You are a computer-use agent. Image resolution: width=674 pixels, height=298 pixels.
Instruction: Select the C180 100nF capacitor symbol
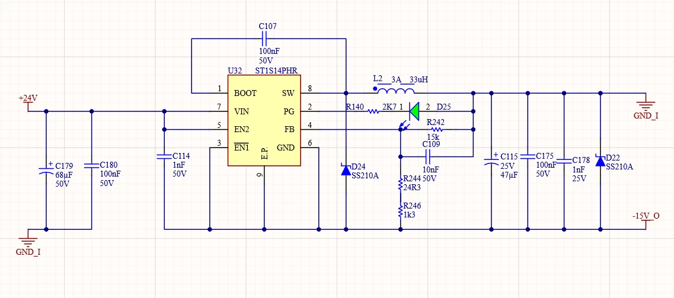tap(91, 165)
